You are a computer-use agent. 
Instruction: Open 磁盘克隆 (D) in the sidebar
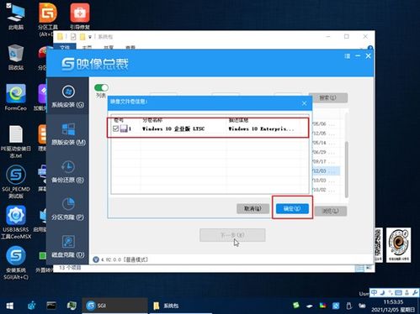click(67, 246)
